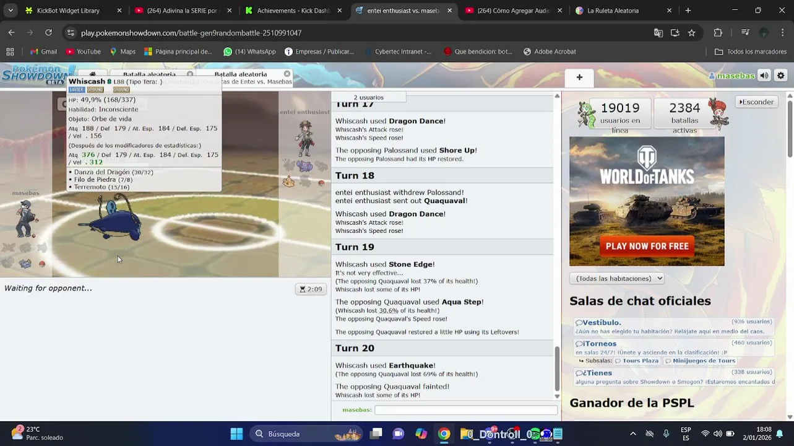Image resolution: width=794 pixels, height=446 pixels.
Task: Switch to Adivina la SERIE YouTube tab
Action: pyautogui.click(x=183, y=11)
